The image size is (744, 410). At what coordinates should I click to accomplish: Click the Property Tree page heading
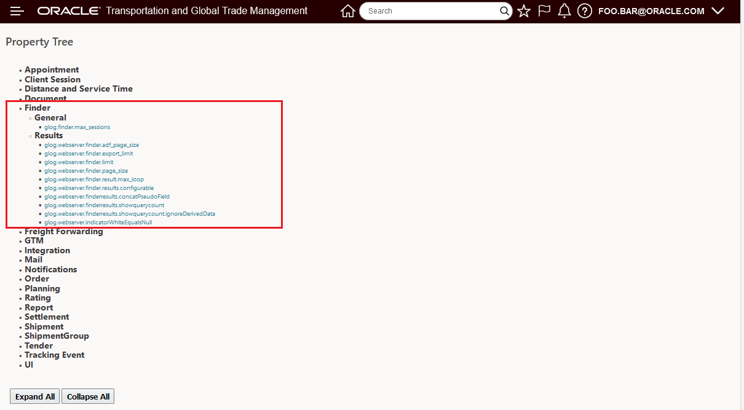(x=39, y=42)
